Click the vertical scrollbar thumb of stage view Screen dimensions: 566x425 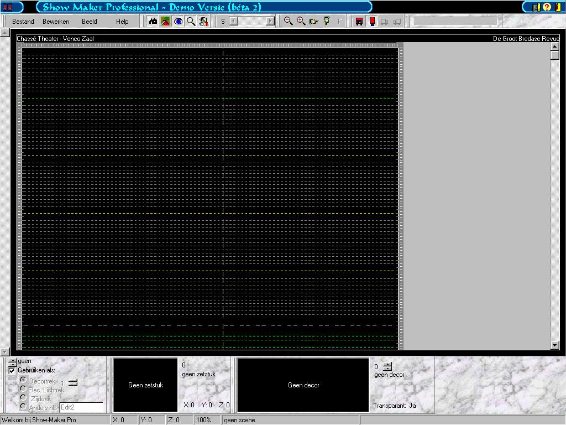[555, 55]
